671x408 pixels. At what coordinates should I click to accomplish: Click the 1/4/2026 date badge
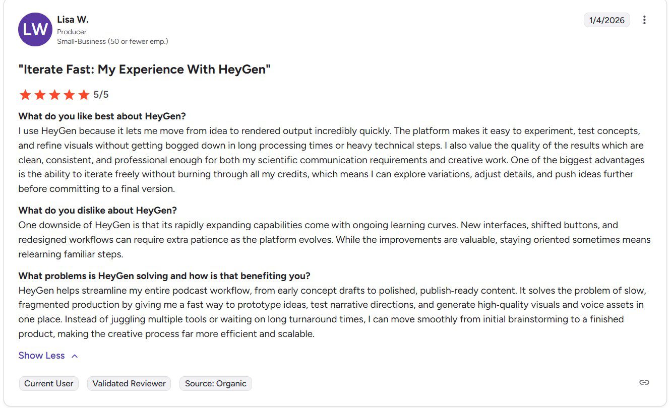coord(606,20)
